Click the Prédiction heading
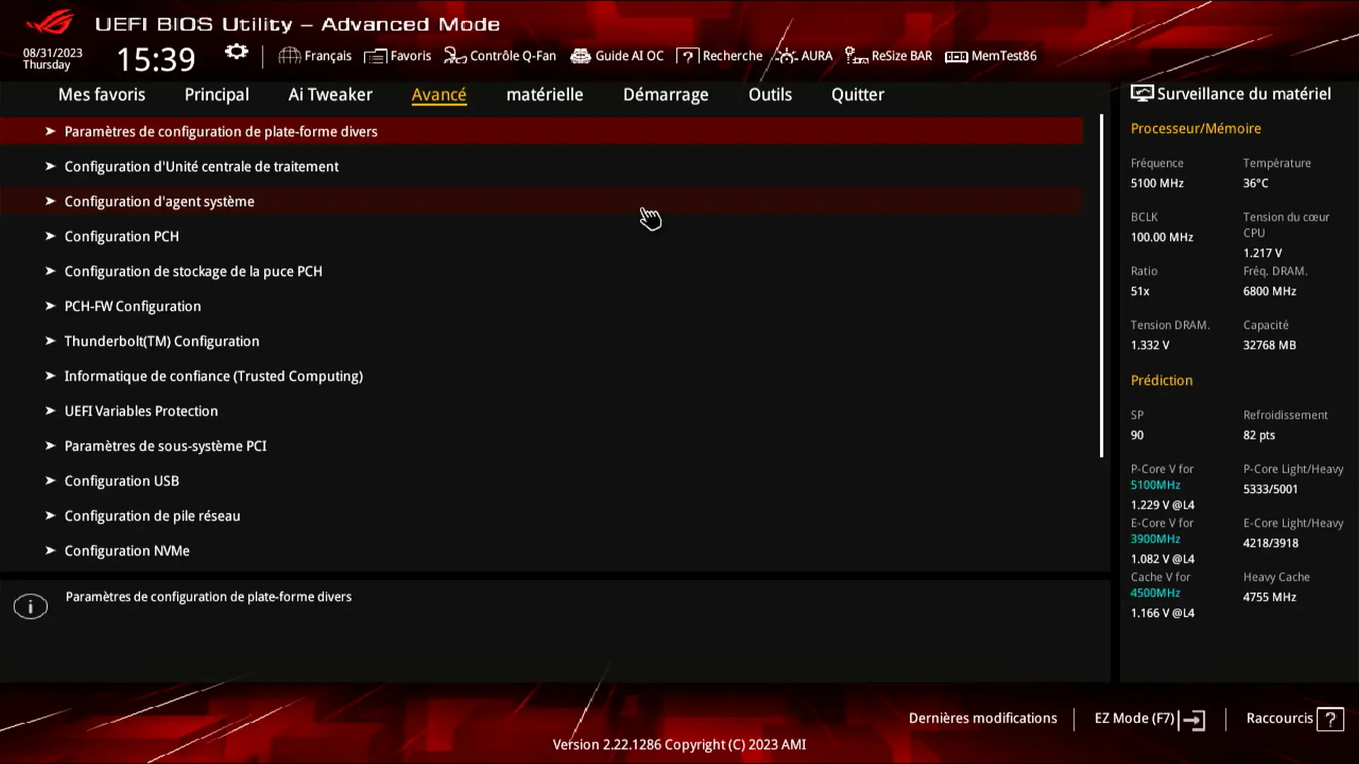 pos(1162,381)
